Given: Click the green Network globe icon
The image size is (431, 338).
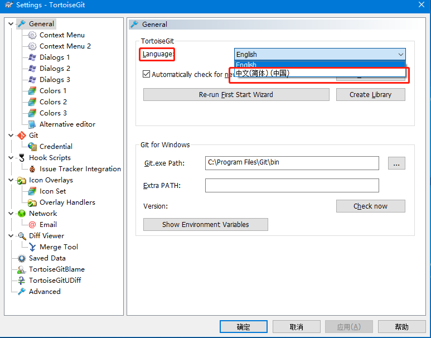Looking at the screenshot, I should [x=22, y=214].
